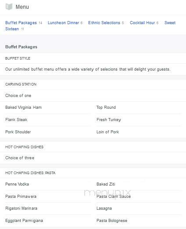This screenshot has width=186, height=229.
Task: Select the Buffet Packages section heading
Action: [21, 47]
